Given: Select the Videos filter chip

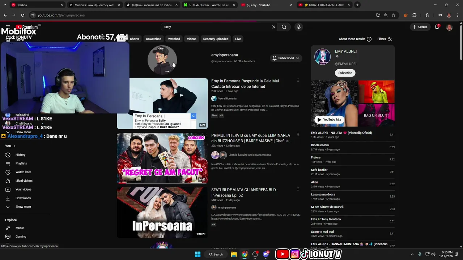Looking at the screenshot, I should [191, 39].
